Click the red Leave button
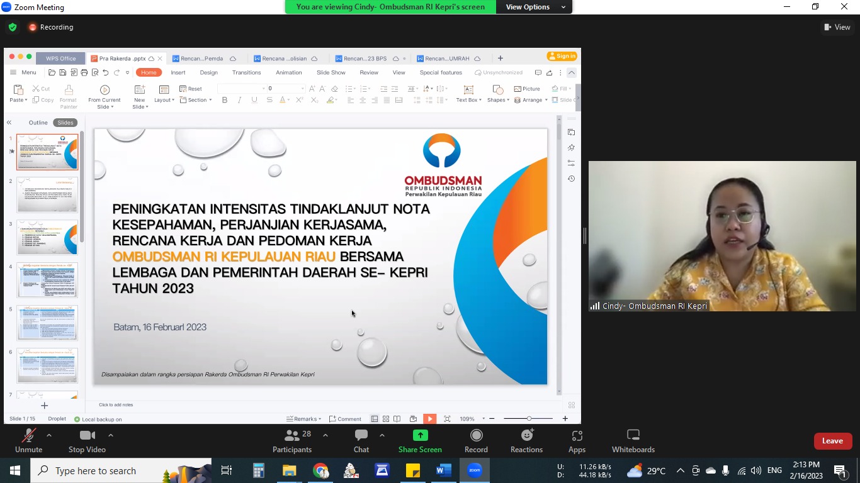Viewport: 860px width, 483px height. click(x=832, y=441)
